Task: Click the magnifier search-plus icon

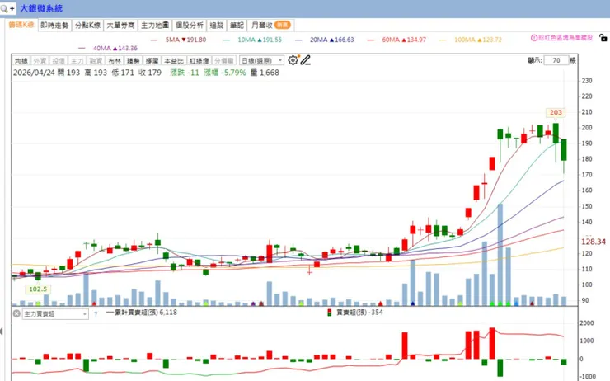Action: [x=7, y=8]
